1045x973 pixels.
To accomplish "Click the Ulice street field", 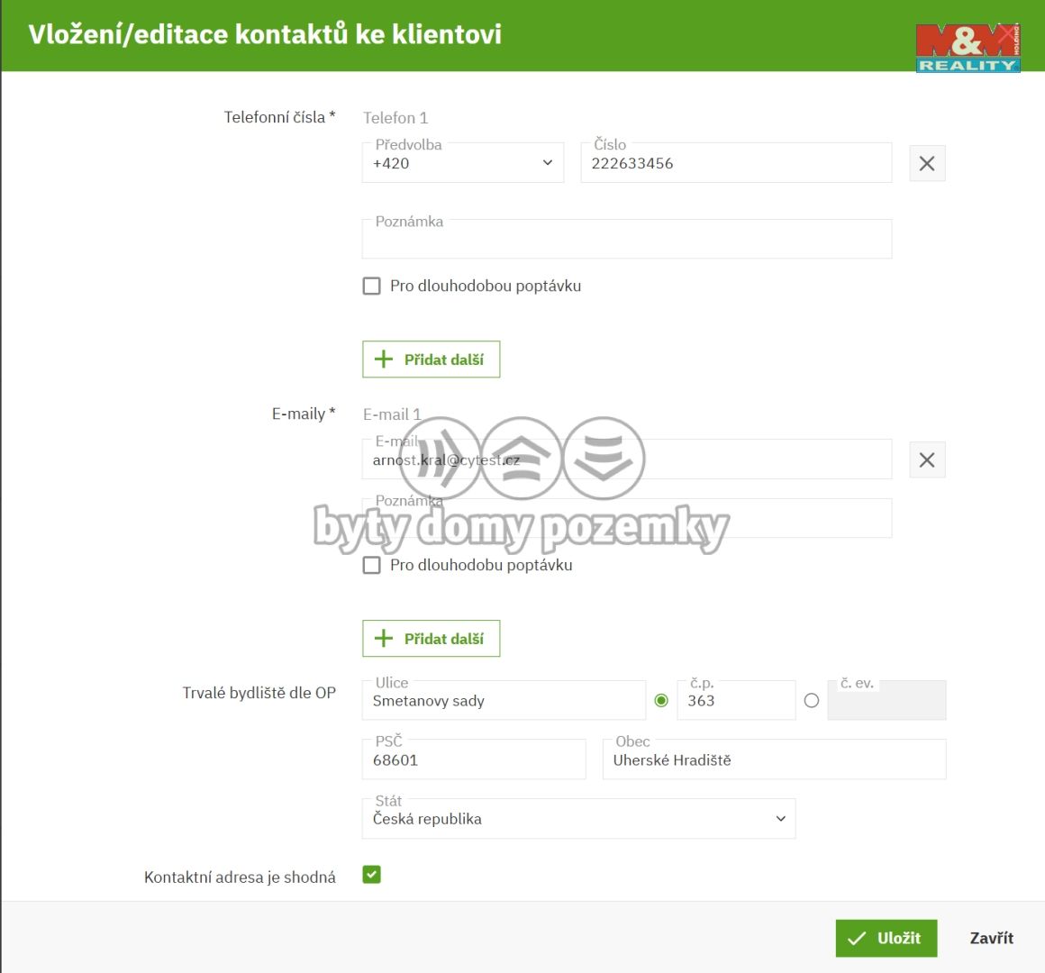I will pos(504,701).
